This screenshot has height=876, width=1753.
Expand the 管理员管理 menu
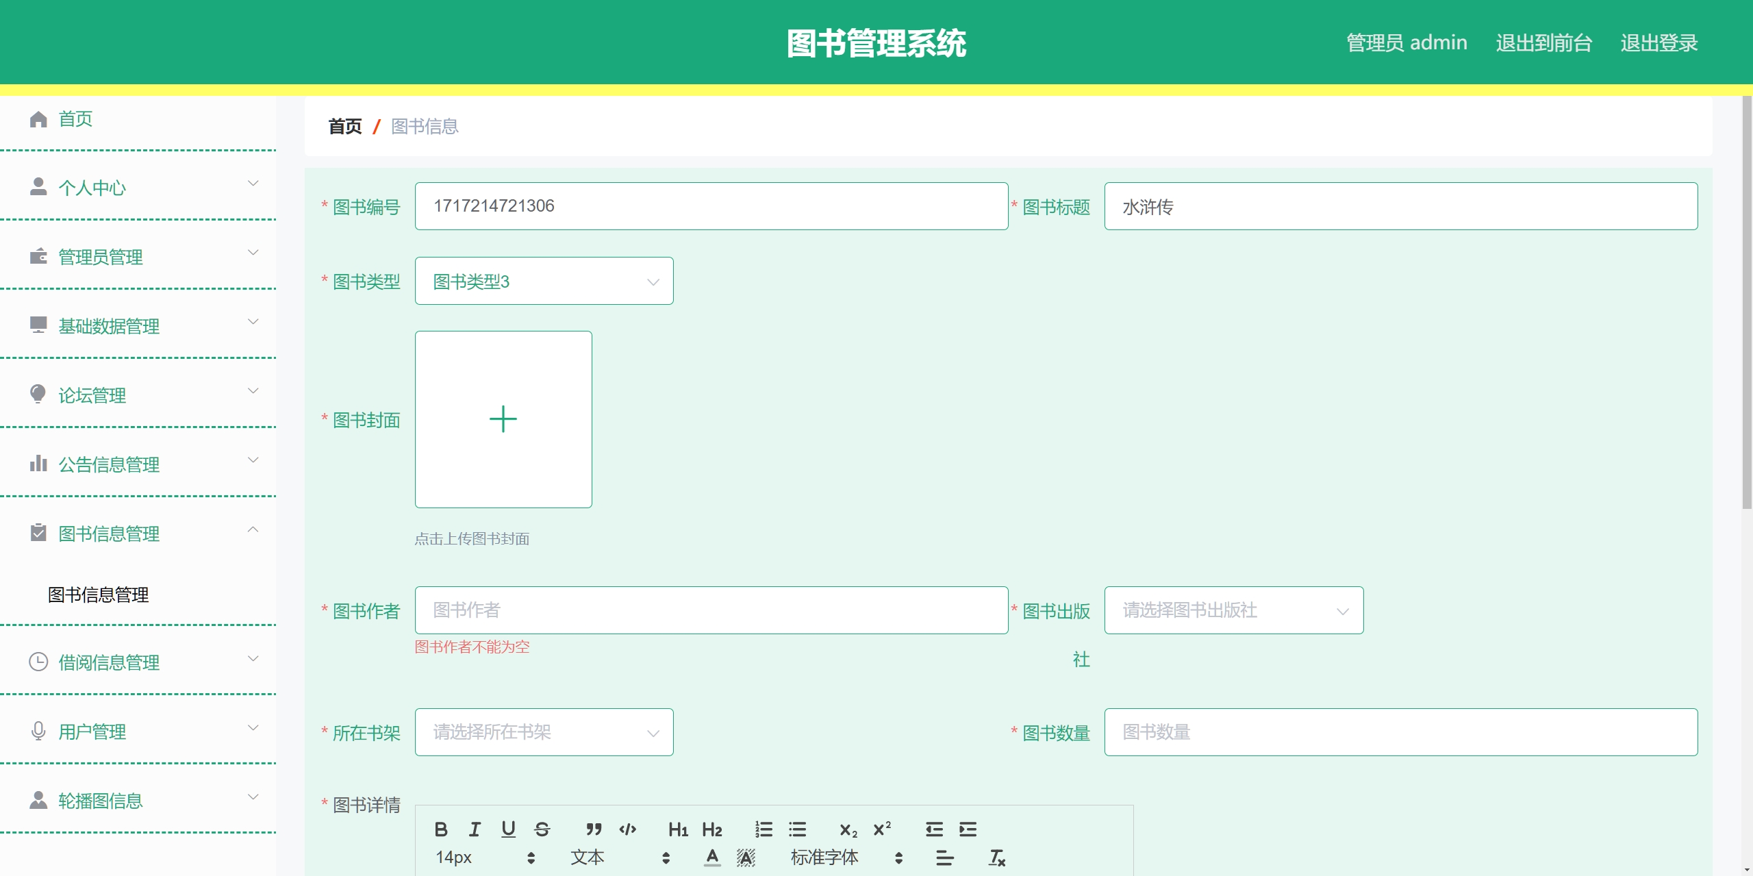(253, 252)
